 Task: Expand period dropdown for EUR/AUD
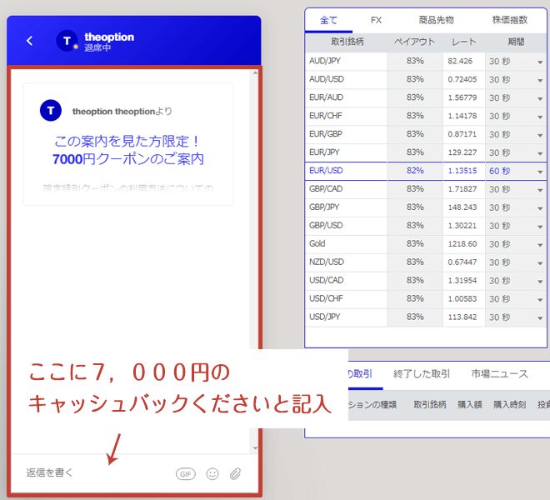(x=540, y=99)
